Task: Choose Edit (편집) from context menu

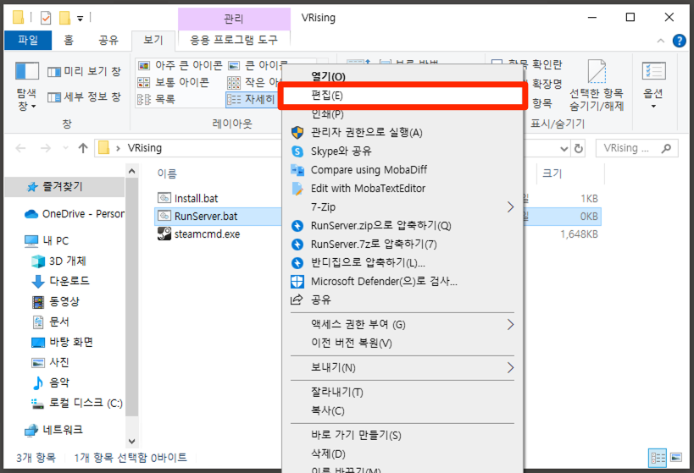Action: pos(402,96)
